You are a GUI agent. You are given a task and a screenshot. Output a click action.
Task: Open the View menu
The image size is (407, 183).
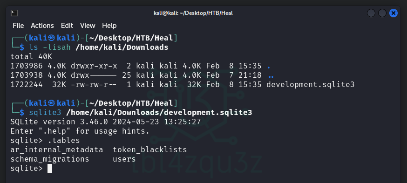(88, 26)
